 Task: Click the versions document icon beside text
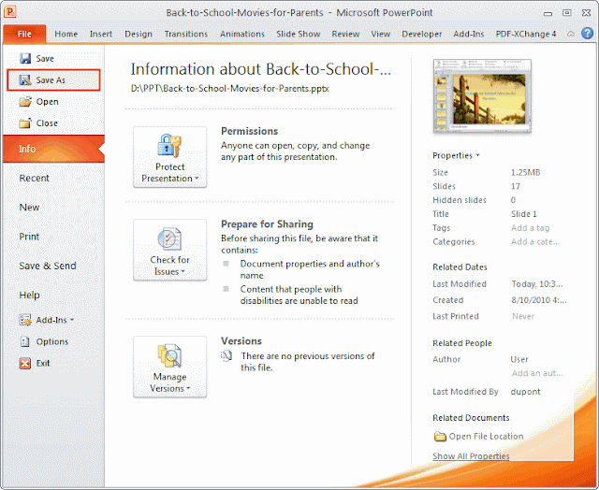[x=226, y=355]
